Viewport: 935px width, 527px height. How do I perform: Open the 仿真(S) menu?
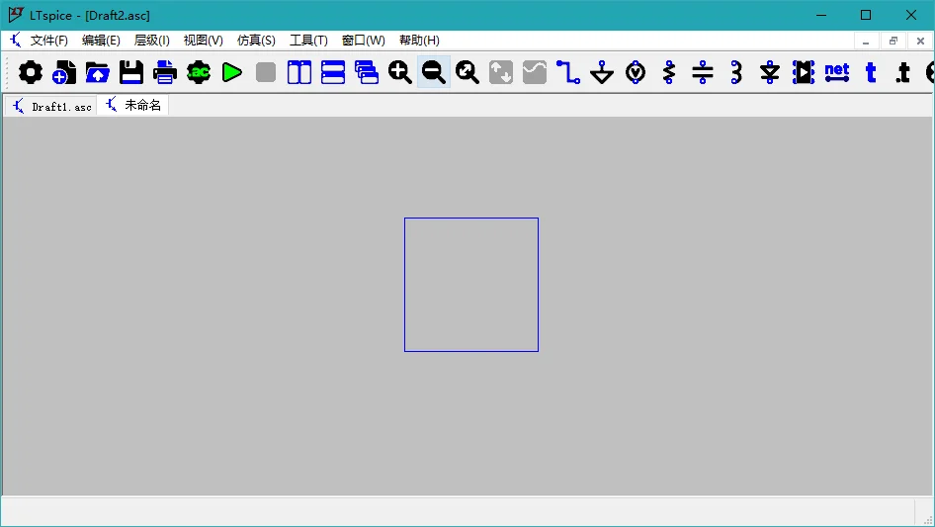pos(256,40)
